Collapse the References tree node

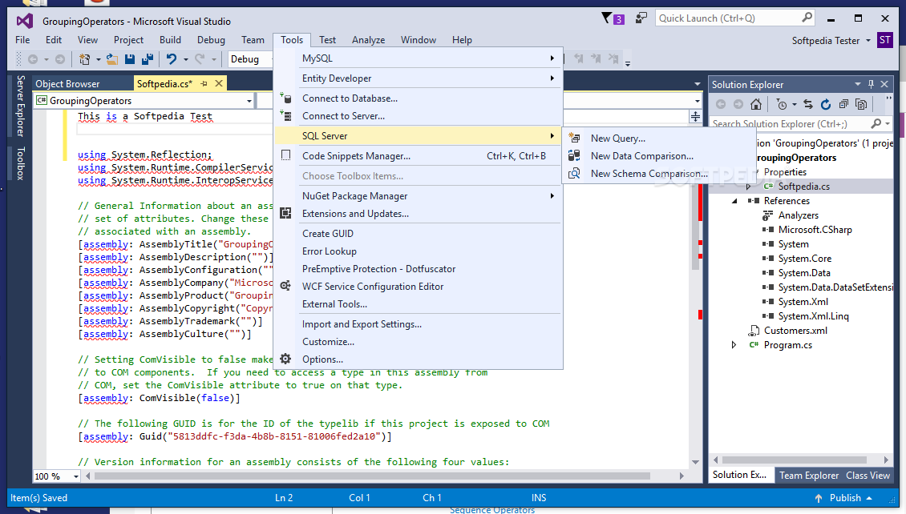click(x=734, y=201)
